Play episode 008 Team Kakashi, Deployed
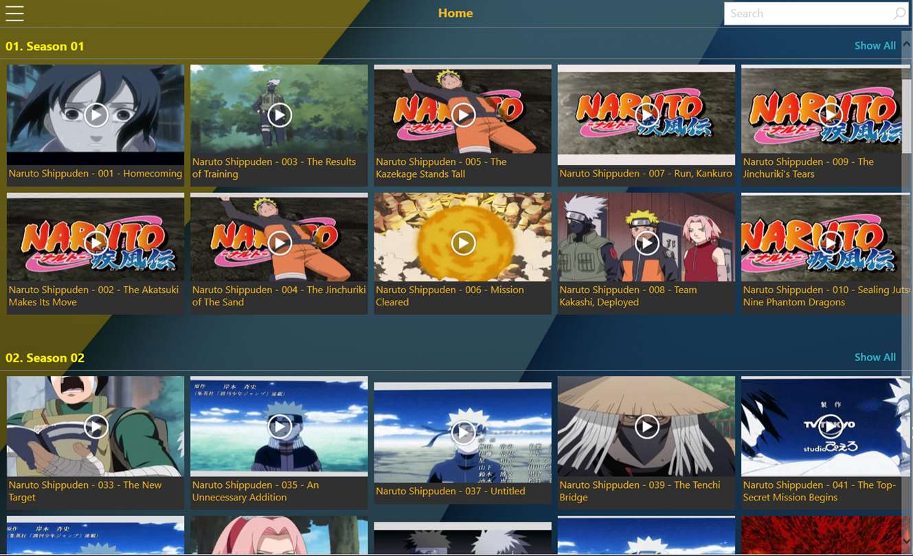913x556 pixels. (646, 242)
